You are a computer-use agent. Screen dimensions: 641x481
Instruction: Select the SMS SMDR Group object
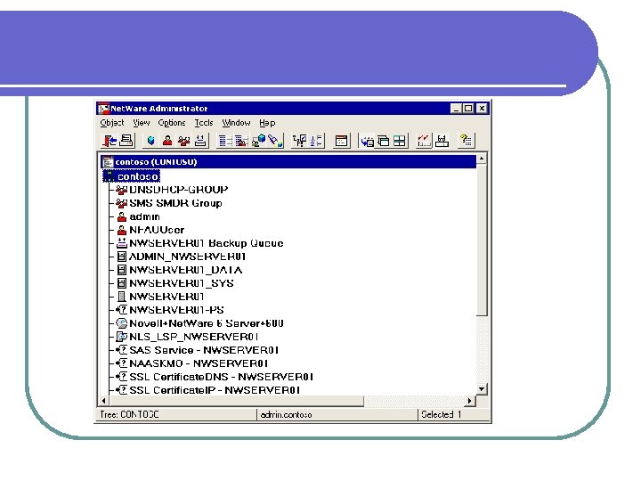[x=175, y=203]
